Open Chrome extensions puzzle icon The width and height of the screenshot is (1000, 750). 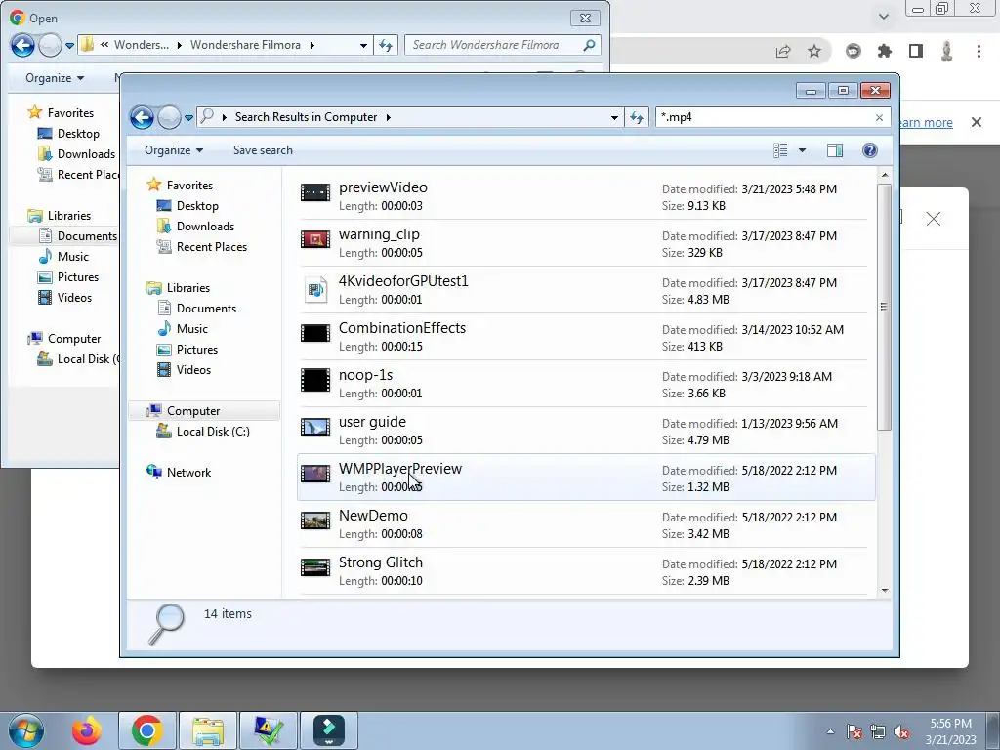(885, 51)
